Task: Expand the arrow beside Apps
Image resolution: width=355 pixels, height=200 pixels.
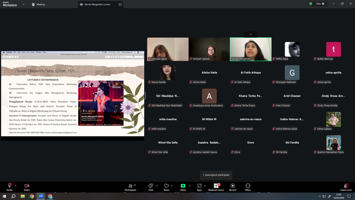Action: [205, 186]
